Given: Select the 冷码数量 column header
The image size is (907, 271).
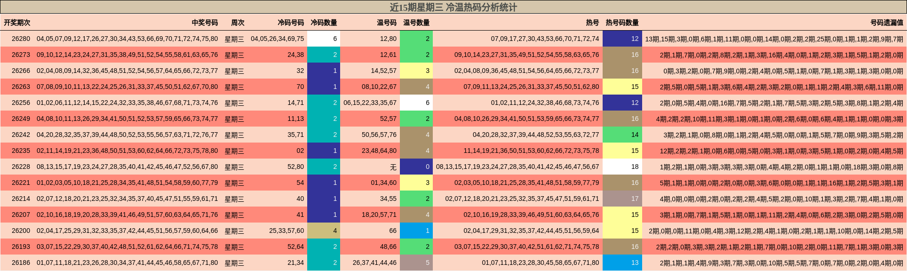Looking at the screenshot, I should click(x=324, y=23).
